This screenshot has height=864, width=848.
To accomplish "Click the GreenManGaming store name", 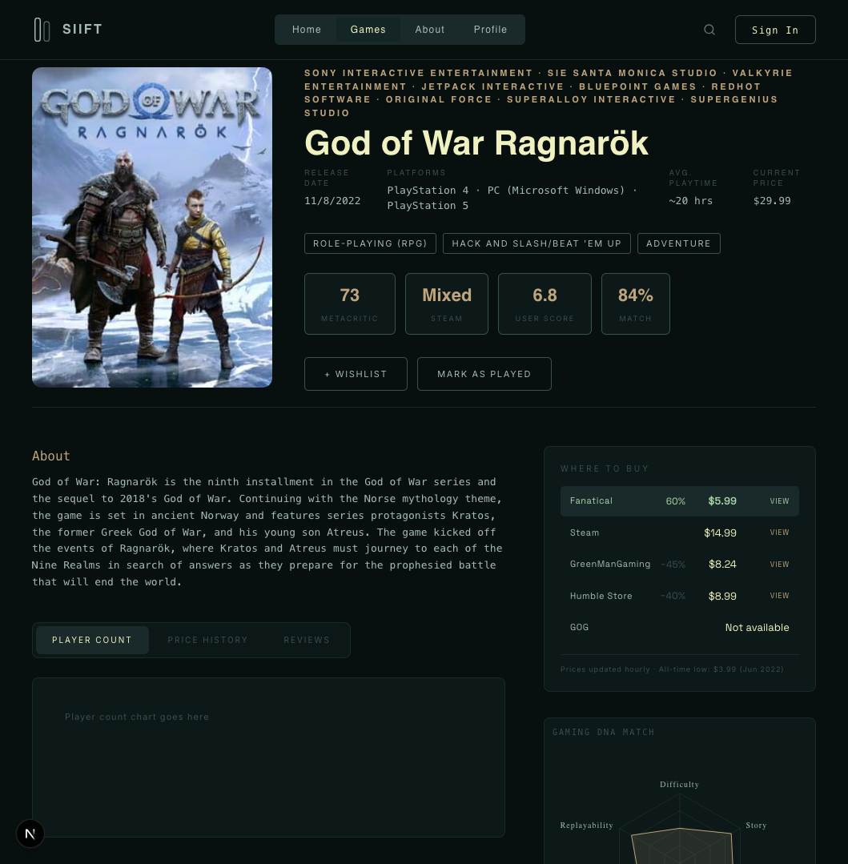I will pyautogui.click(x=610, y=565).
